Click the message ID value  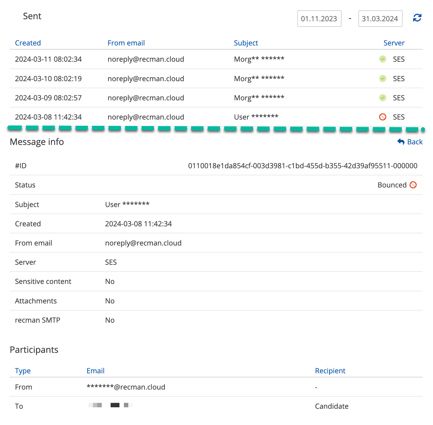[x=303, y=166]
